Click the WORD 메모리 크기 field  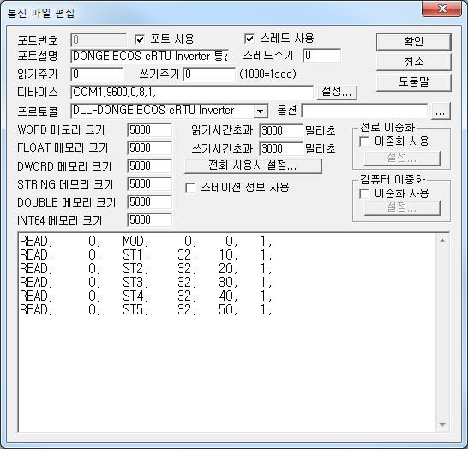(x=149, y=130)
